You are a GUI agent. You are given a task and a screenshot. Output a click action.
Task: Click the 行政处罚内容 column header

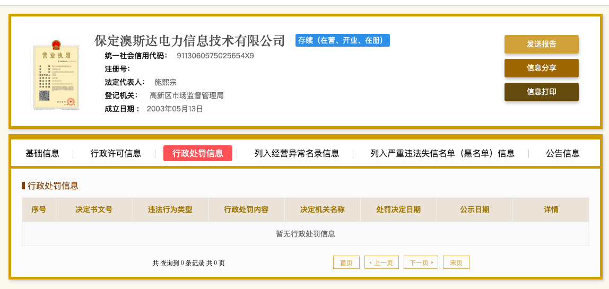[246, 210]
